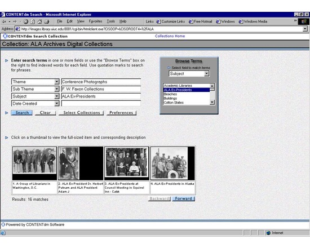Open the Favorites menu
The width and height of the screenshot is (310, 248).
pyautogui.click(x=95, y=21)
